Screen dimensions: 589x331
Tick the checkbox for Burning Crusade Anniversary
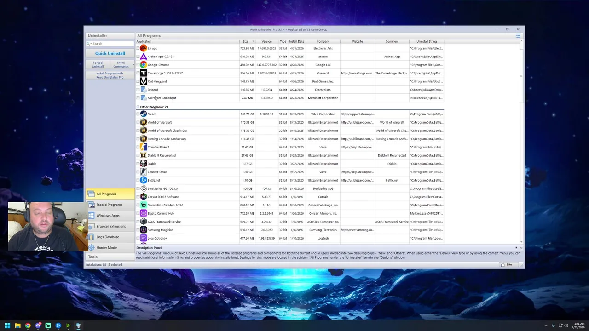click(x=138, y=139)
